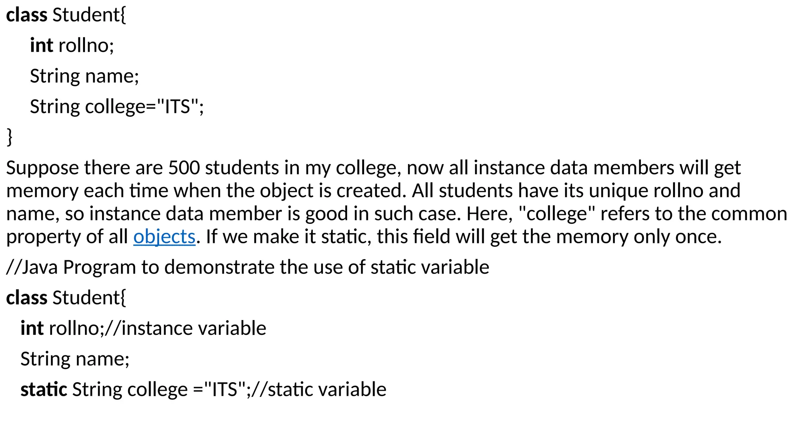The width and height of the screenshot is (795, 447).
Task: Click the "int rollno;" line
Action: [x=72, y=45]
